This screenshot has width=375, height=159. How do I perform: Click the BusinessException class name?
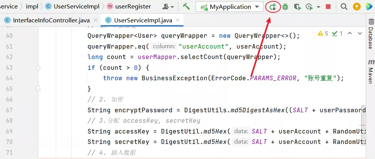pos(175,78)
